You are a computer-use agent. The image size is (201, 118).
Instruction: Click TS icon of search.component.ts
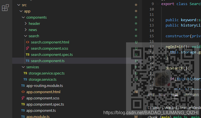28,61
